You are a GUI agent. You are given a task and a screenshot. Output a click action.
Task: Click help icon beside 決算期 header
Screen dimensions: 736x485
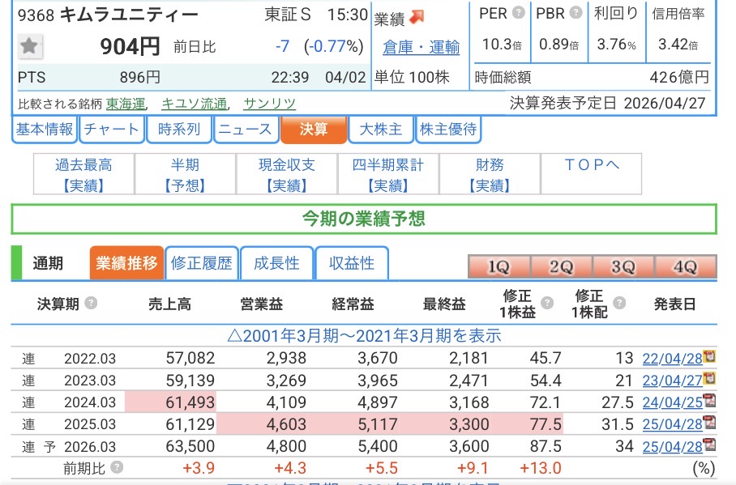coord(91,304)
